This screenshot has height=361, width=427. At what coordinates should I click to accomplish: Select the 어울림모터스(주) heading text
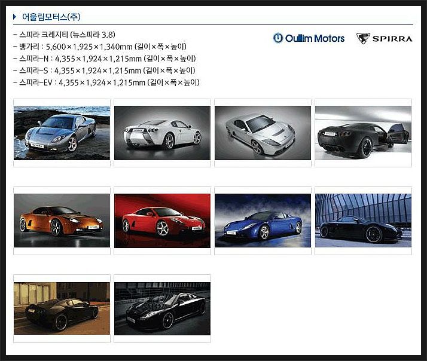coord(51,17)
